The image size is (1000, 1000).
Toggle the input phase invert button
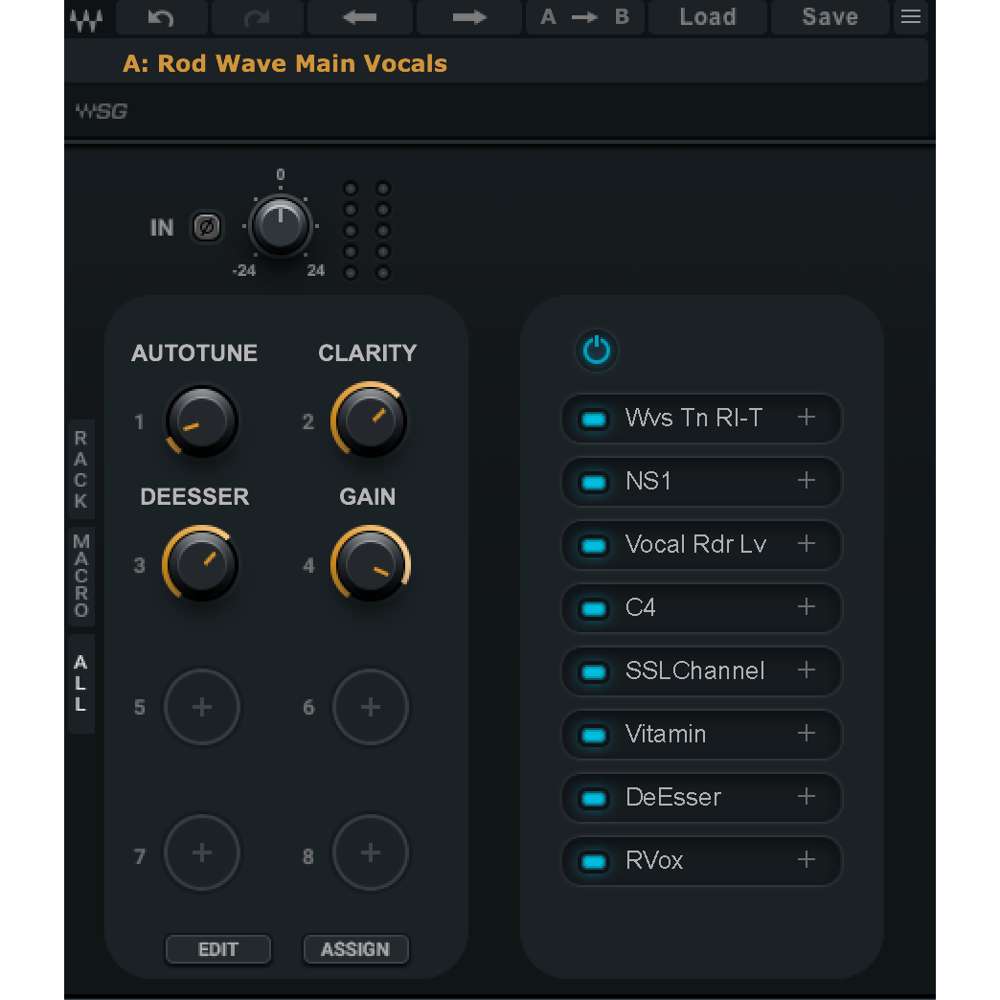point(206,227)
